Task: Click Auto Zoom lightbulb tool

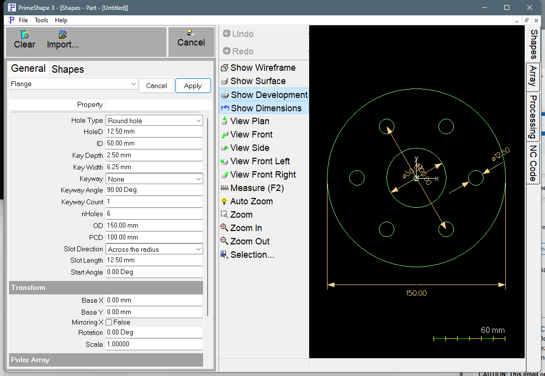Action: tap(224, 201)
